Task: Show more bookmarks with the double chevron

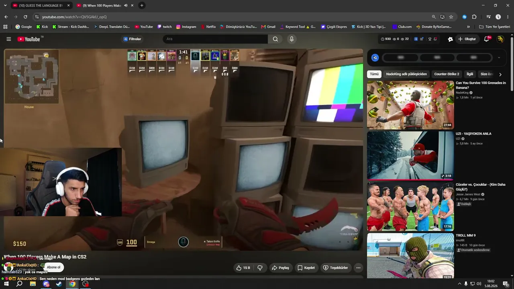Action: point(468,27)
